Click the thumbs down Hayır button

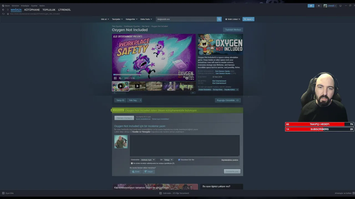(148, 172)
